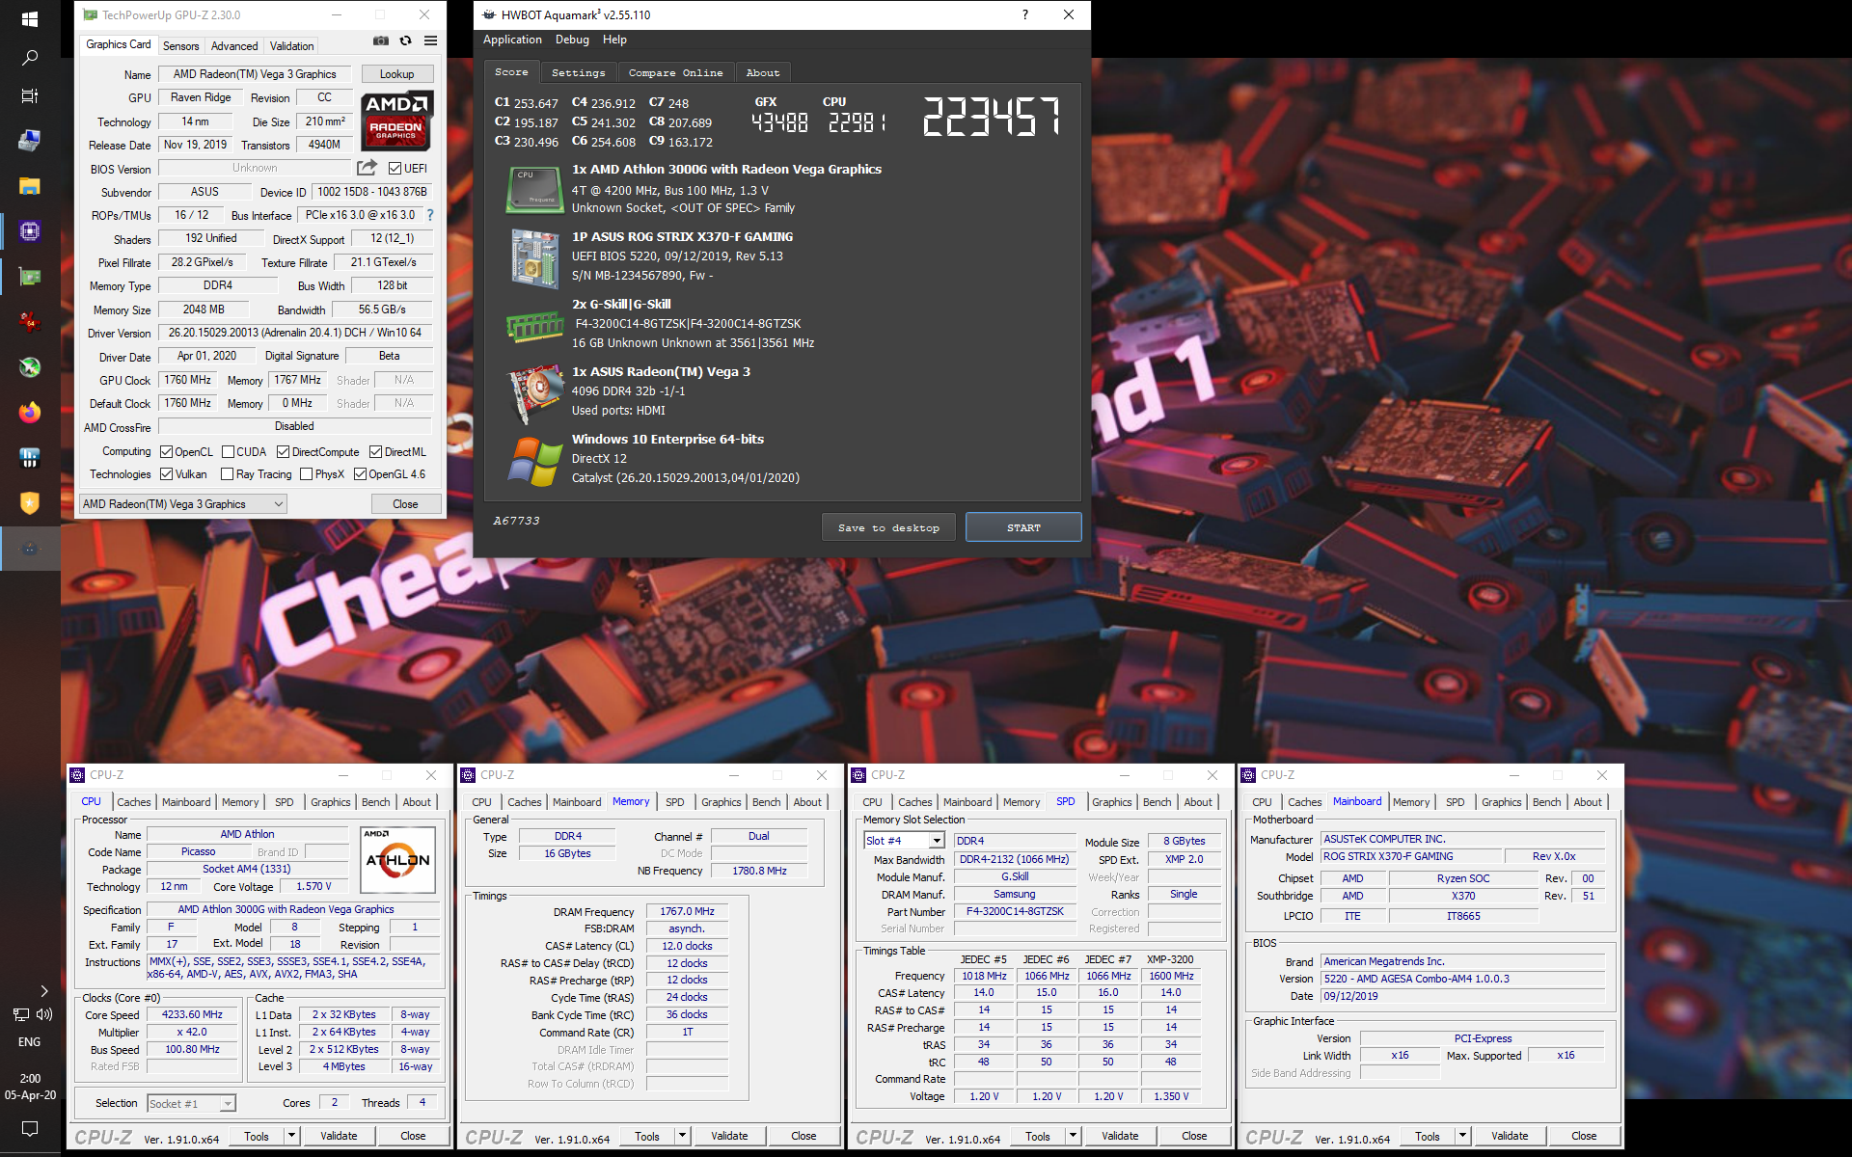Open the notification center icon
Image resolution: width=1852 pixels, height=1157 pixels.
[30, 1128]
